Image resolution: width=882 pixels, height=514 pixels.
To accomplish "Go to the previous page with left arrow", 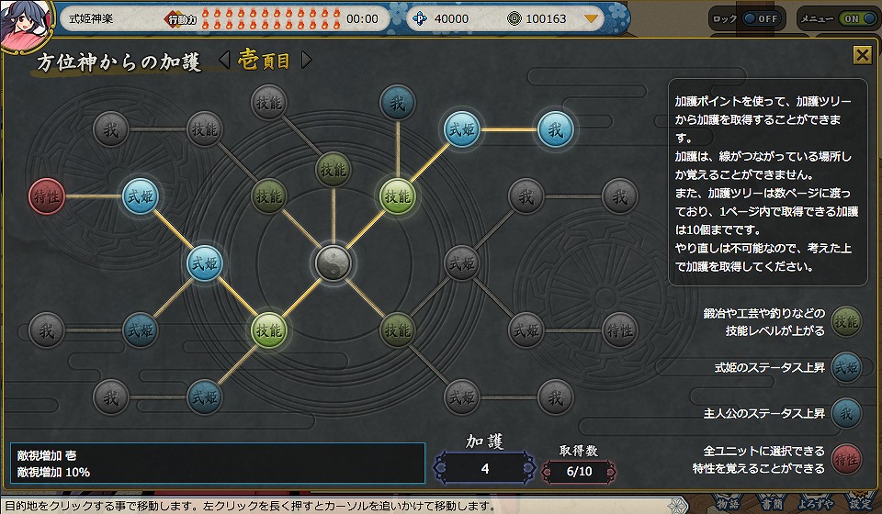I will pos(224,61).
